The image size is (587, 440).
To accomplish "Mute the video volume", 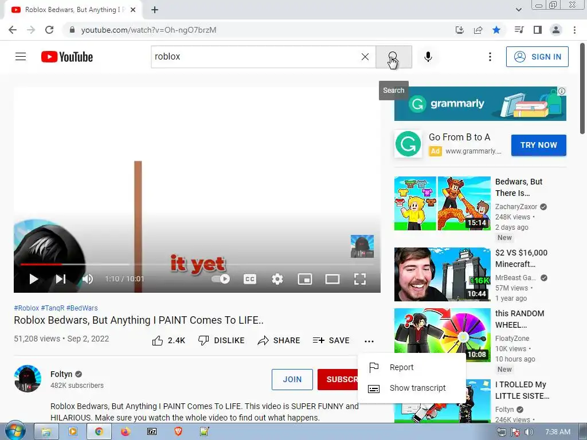I will point(88,279).
